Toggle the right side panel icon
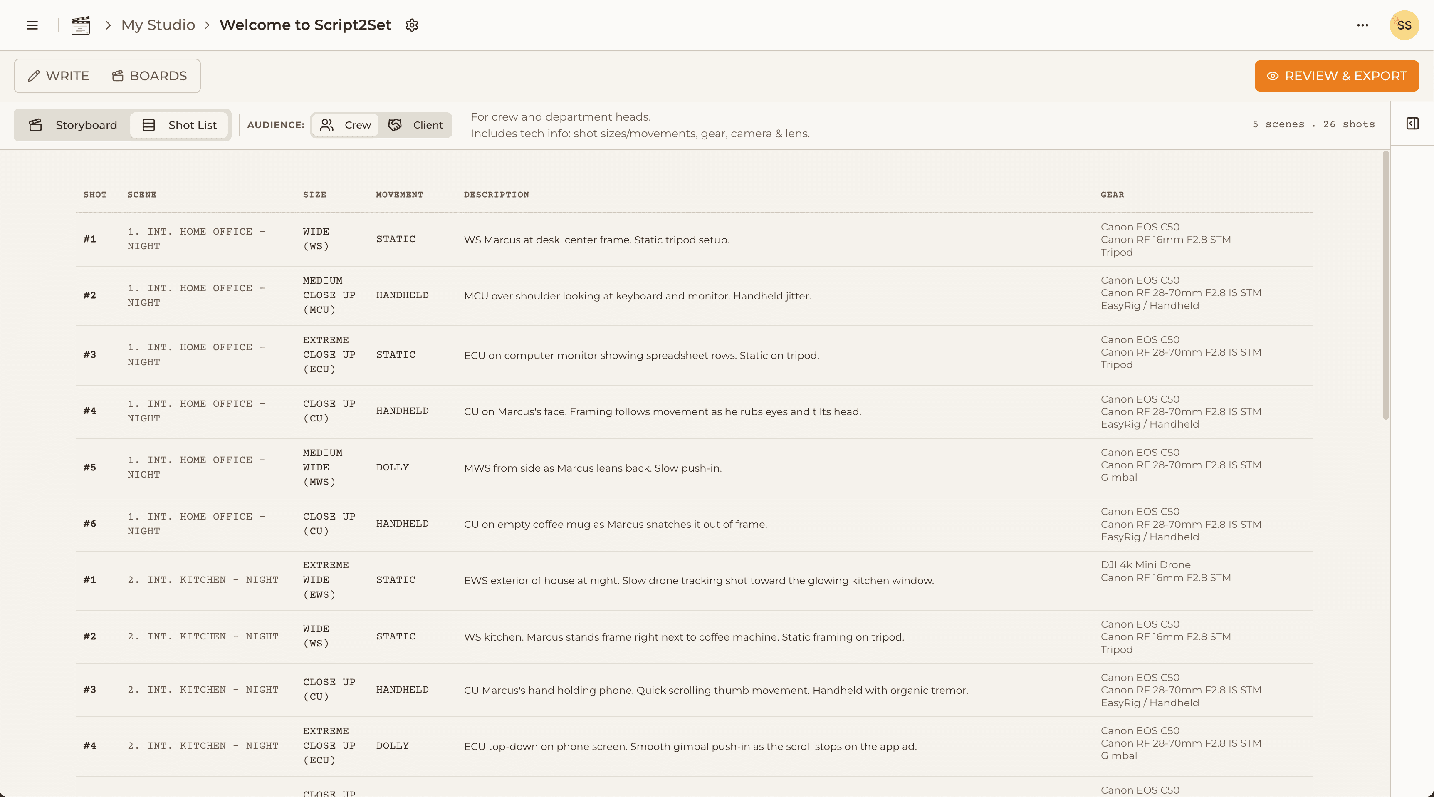Screen dimensions: 1434x797 (x=1412, y=124)
